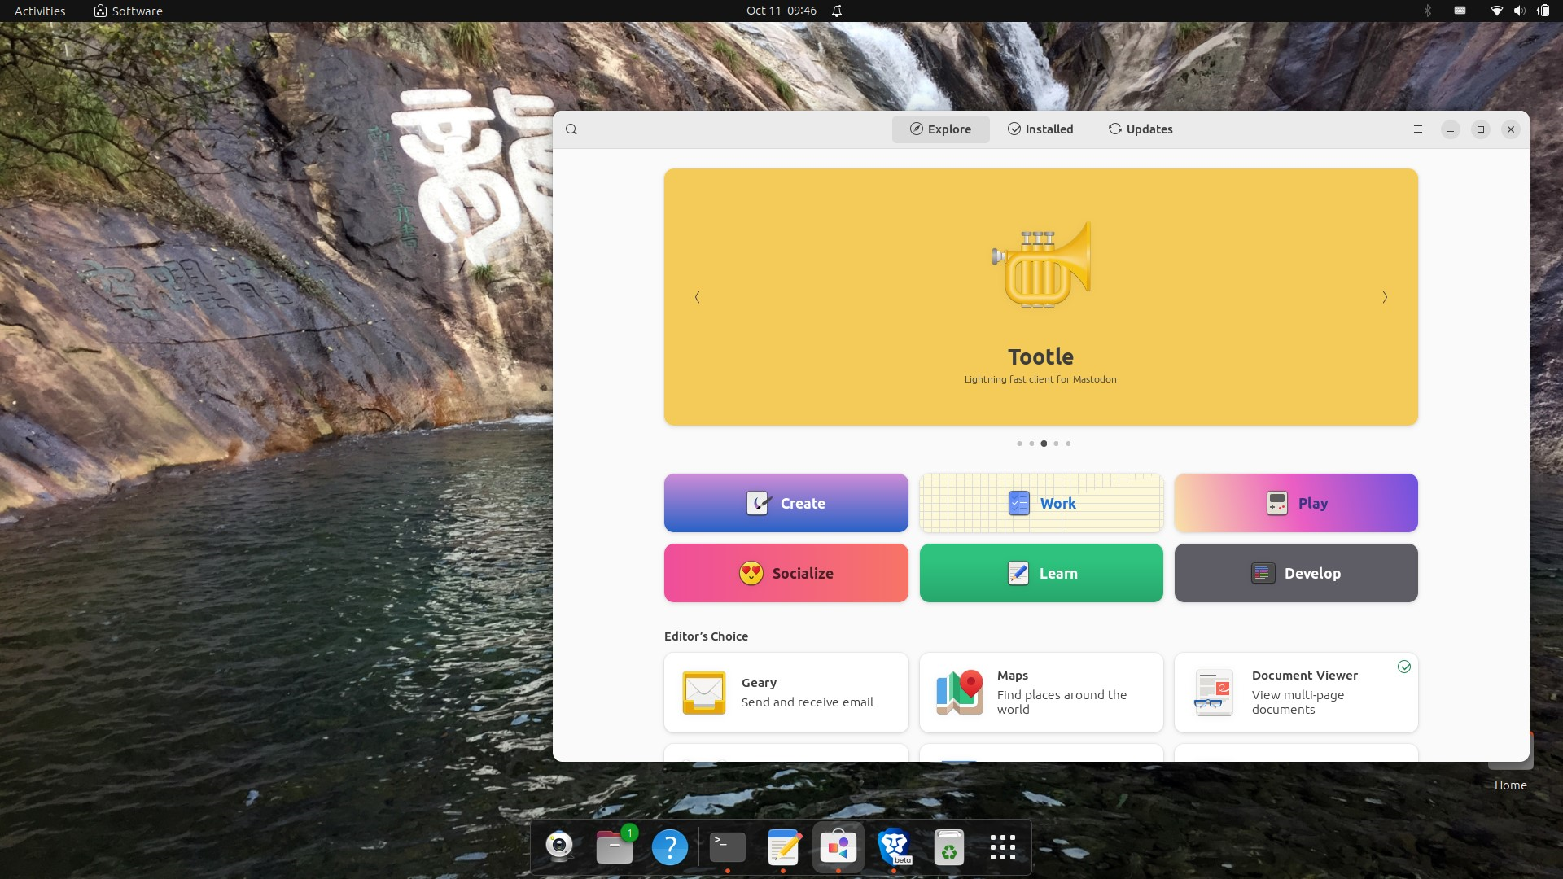
Task: Open Trash from dock
Action: click(x=949, y=847)
